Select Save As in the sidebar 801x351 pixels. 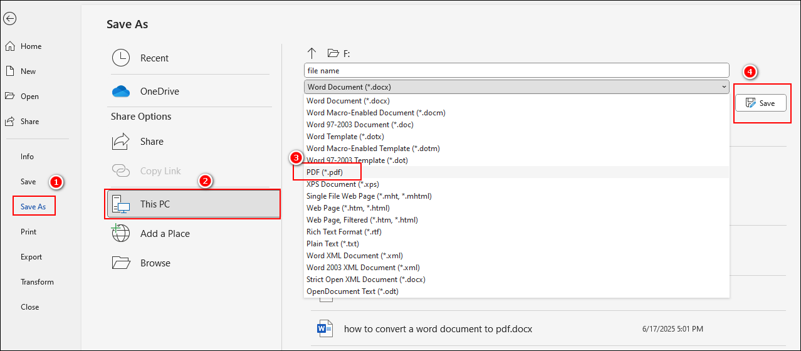[33, 207]
